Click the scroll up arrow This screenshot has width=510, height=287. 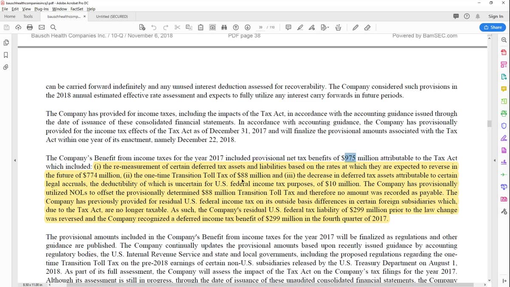tap(490, 38)
